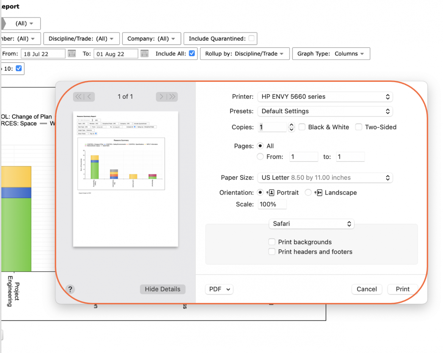443x353 pixels.
Task: Click the yellow segment of Project Engineering bar
Action: pyautogui.click(x=16, y=177)
